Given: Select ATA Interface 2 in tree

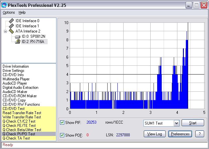Looking at the screenshot, I should [28, 31].
